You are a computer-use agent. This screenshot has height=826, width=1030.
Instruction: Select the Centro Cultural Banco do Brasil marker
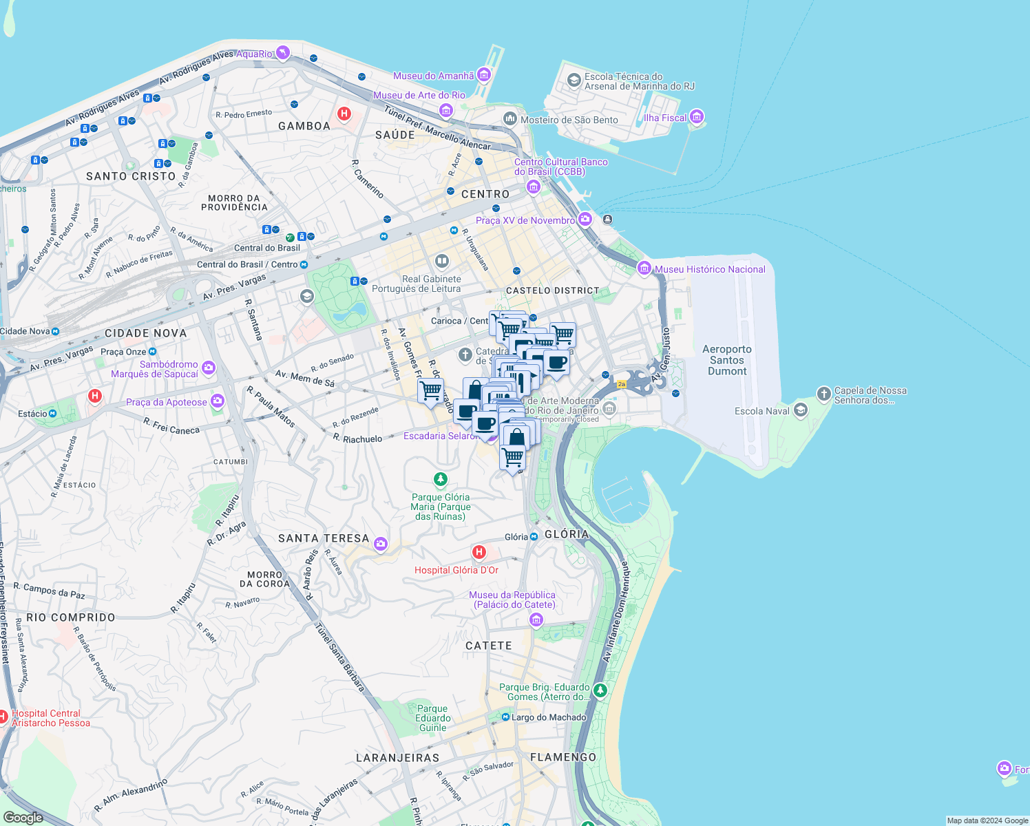click(533, 187)
